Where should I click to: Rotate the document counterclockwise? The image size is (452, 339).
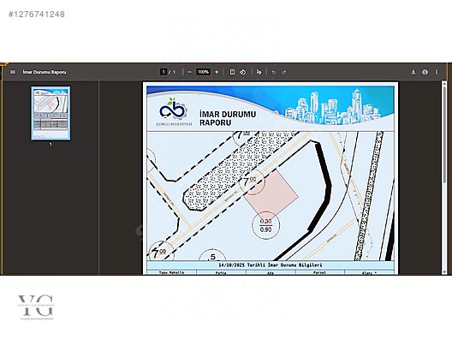pyautogui.click(x=243, y=72)
